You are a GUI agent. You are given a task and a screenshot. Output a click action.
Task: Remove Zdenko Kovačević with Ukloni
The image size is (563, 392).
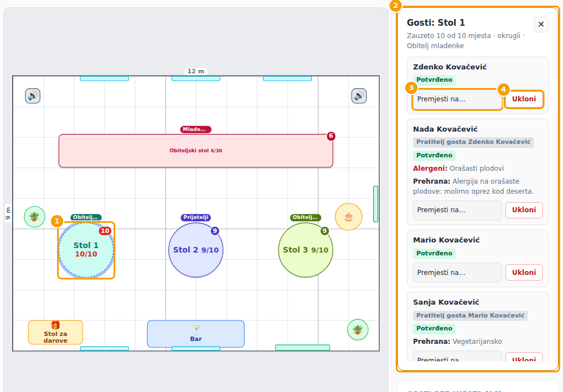(x=524, y=99)
